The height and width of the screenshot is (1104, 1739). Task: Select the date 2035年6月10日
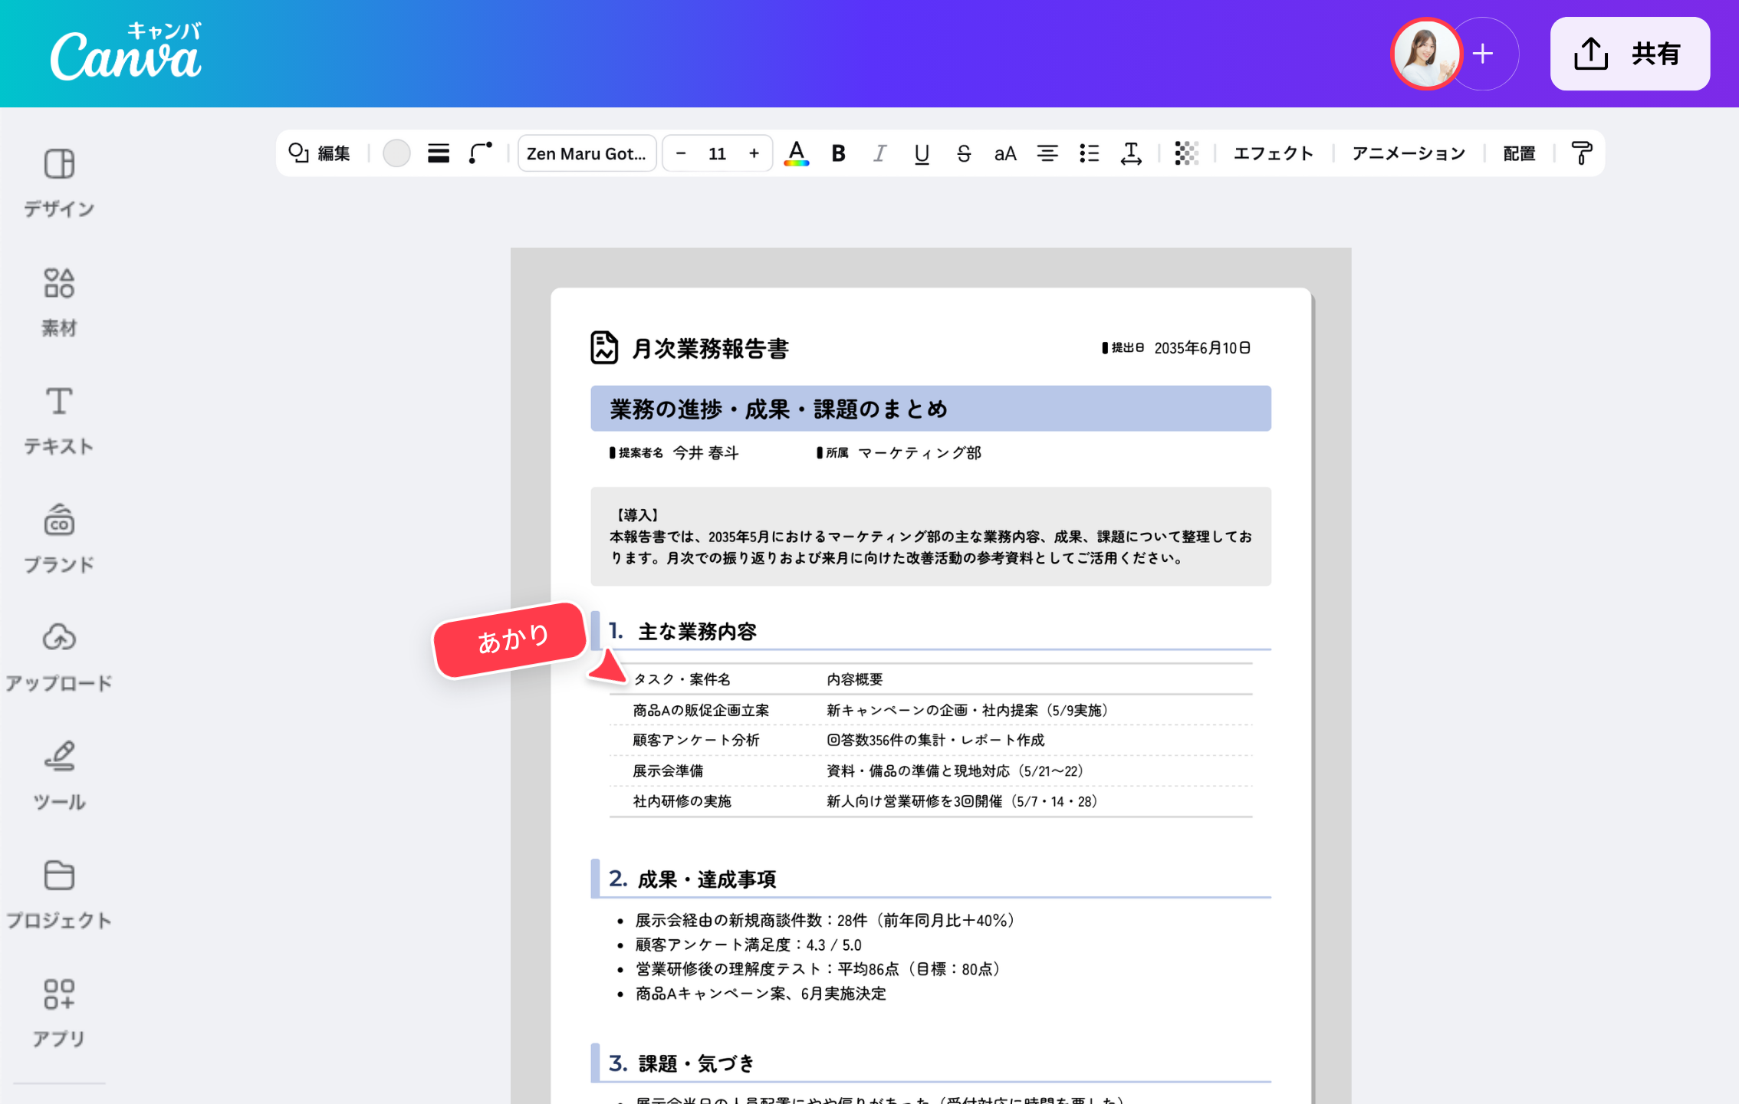[x=1202, y=348]
